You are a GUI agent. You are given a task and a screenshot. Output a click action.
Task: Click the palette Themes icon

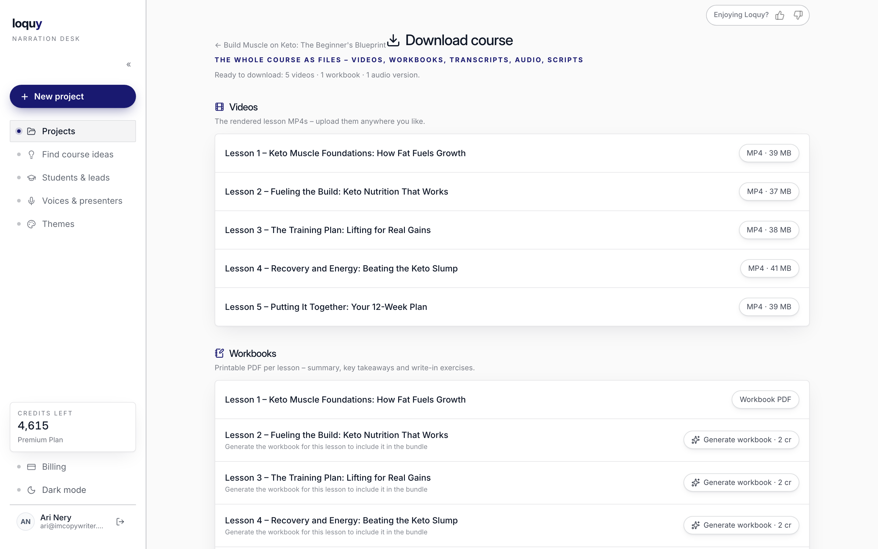32,224
